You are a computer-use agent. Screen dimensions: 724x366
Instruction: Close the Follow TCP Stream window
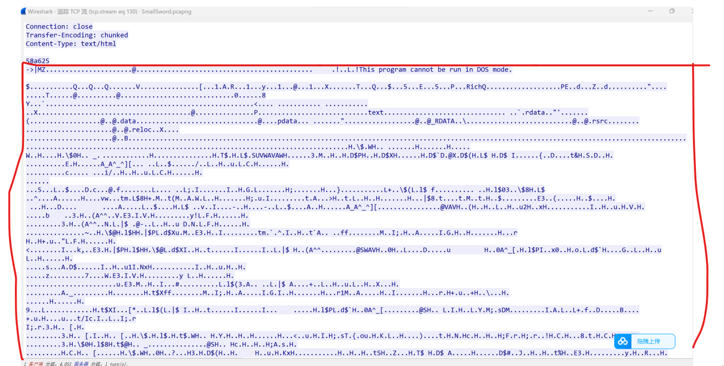[691, 11]
